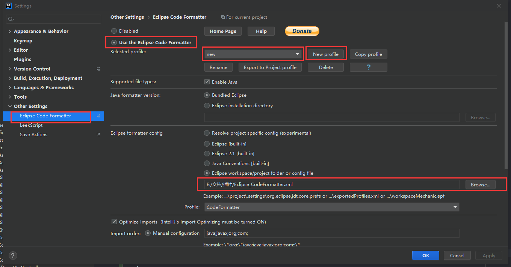Create a New profile
511x267 pixels.
click(326, 54)
